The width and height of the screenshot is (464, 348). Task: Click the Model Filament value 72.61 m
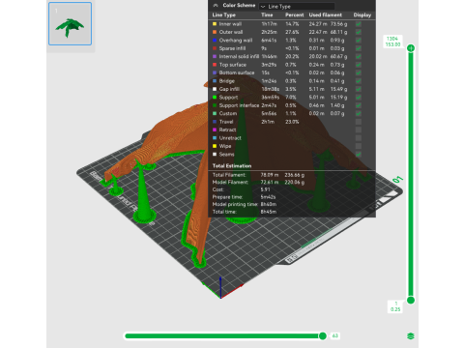pos(270,183)
